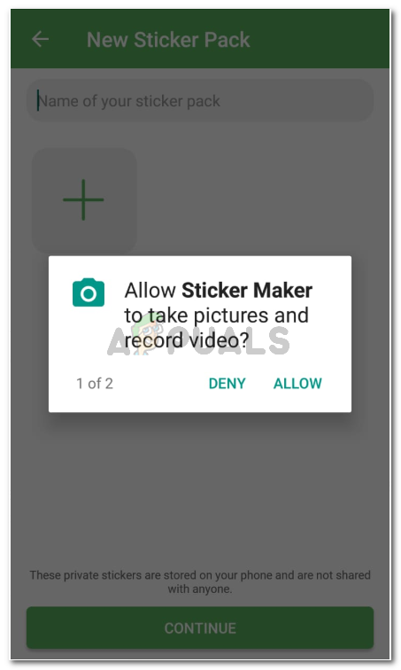Deny the camera permission request
Viewport: 401px width, 670px height.
(227, 383)
